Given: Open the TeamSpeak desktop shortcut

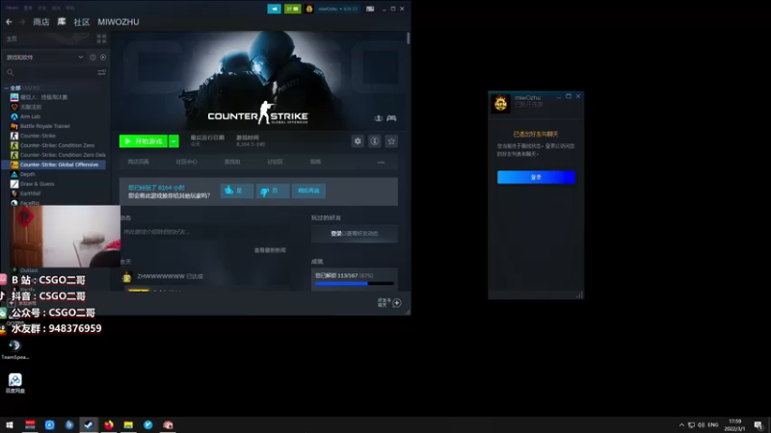Looking at the screenshot, I should pos(14,349).
